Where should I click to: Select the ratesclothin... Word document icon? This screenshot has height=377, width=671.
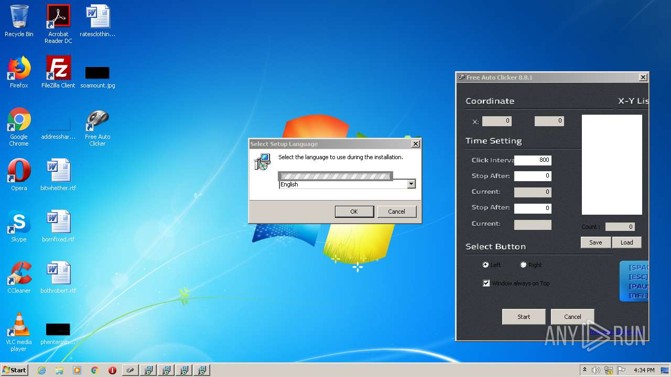click(98, 21)
